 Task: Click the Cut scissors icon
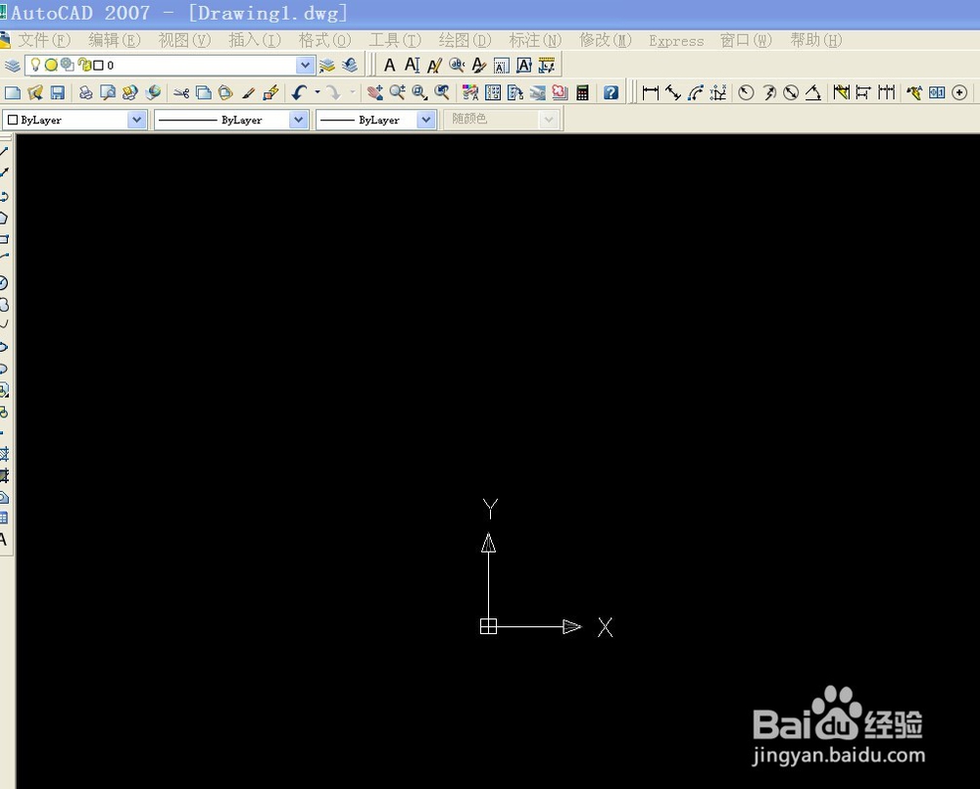pyautogui.click(x=181, y=93)
